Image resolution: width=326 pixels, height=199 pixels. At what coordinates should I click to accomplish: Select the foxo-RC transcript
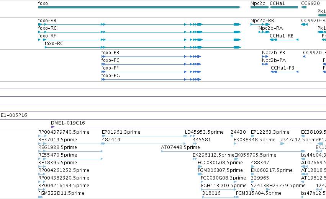(x=139, y=32)
